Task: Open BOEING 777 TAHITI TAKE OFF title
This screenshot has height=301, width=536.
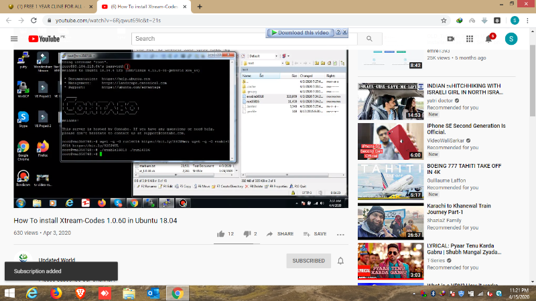Action: (x=464, y=169)
